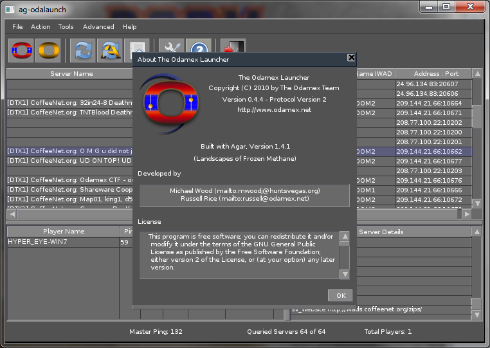The width and height of the screenshot is (490, 348).
Task: Click server list scroll up arrow
Action: [476, 74]
